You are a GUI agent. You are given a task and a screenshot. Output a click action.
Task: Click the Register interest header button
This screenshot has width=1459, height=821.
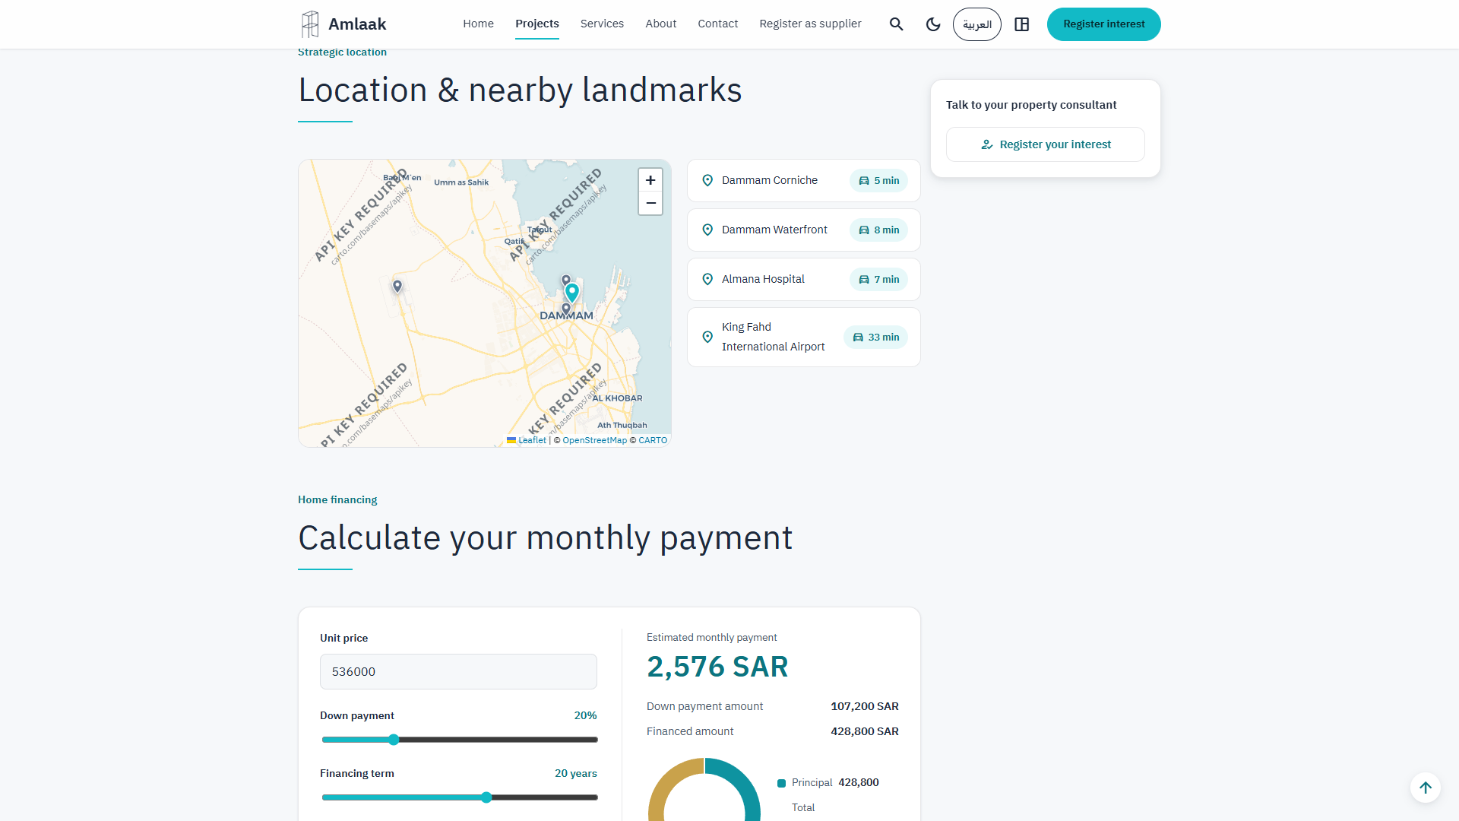click(1104, 24)
